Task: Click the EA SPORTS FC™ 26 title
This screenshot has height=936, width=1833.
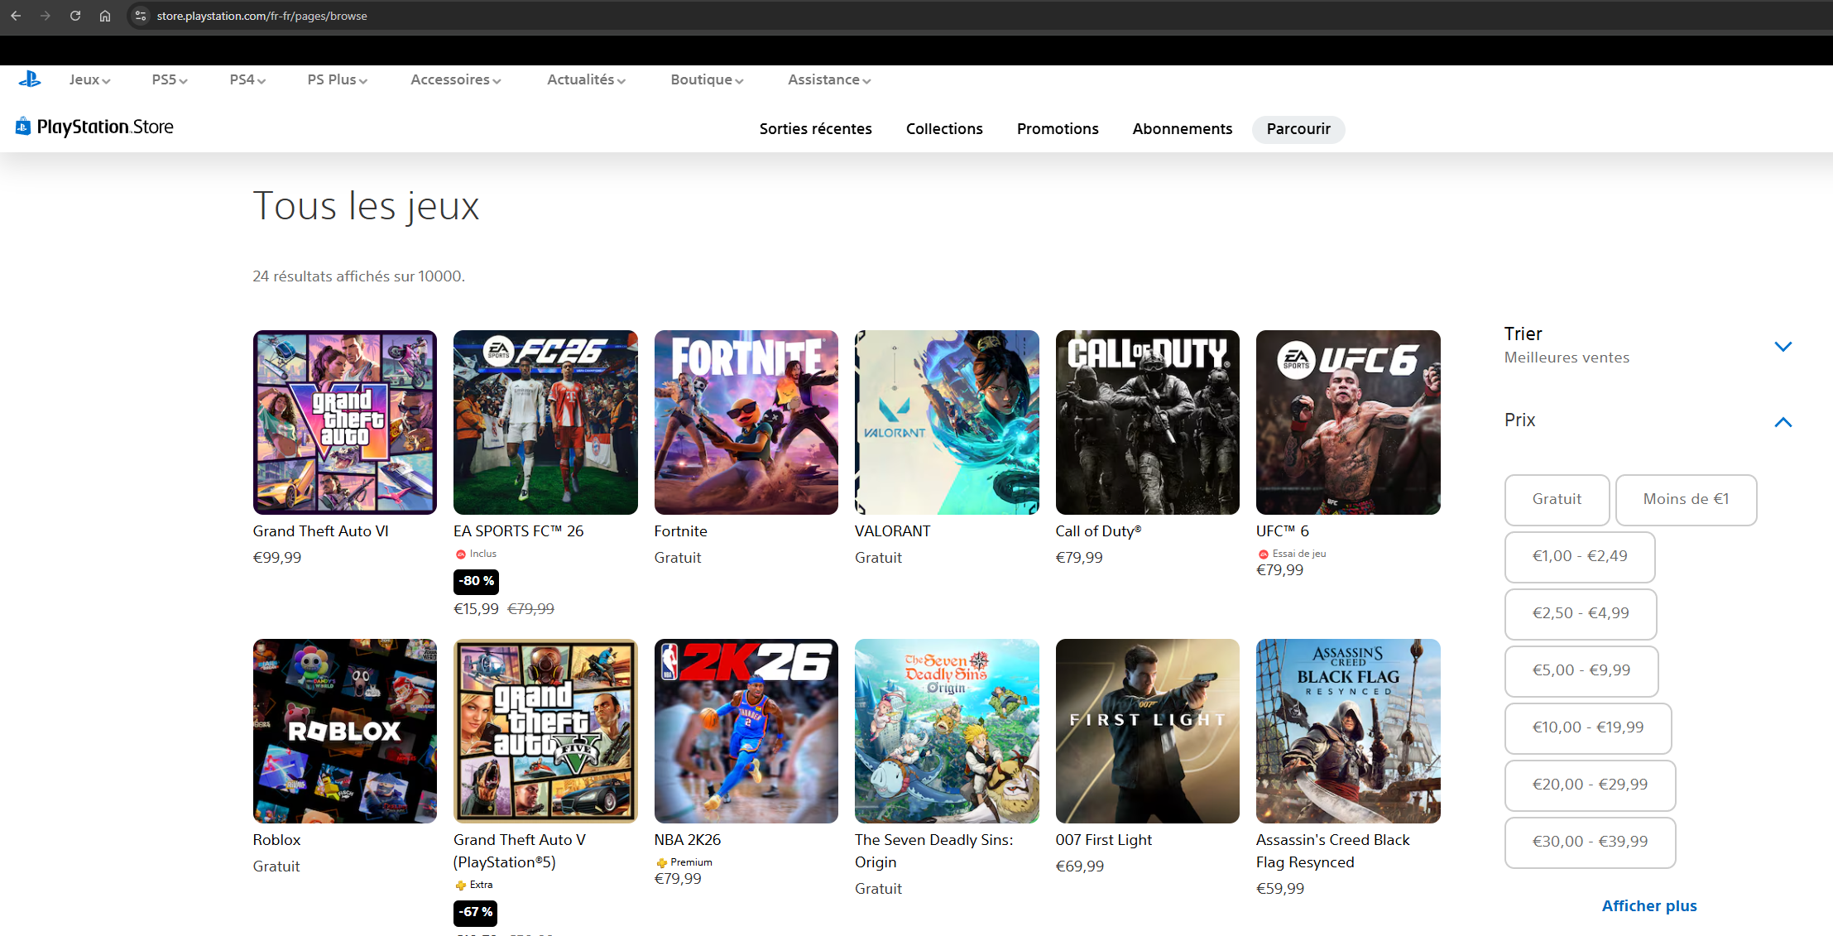Action: 519,531
